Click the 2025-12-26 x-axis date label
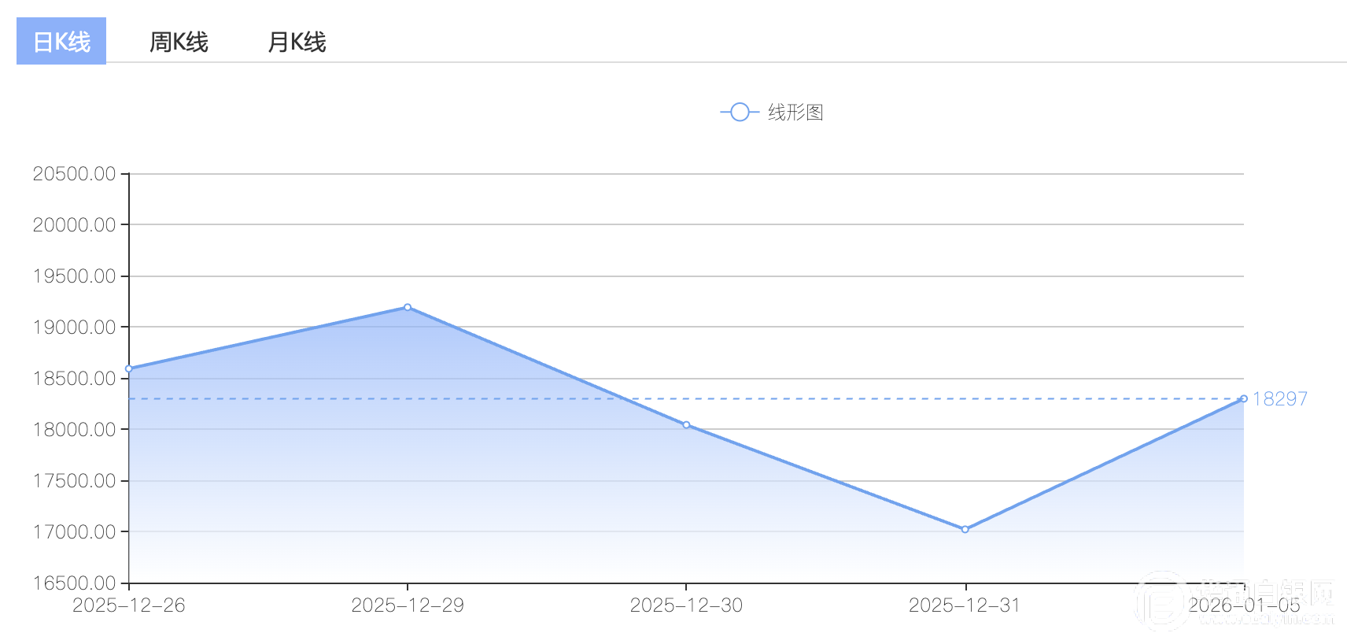The width and height of the screenshot is (1347, 644). [x=129, y=605]
